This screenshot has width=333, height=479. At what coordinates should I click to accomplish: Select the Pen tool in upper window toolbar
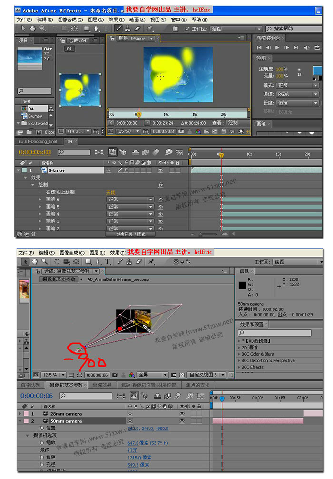click(96, 29)
